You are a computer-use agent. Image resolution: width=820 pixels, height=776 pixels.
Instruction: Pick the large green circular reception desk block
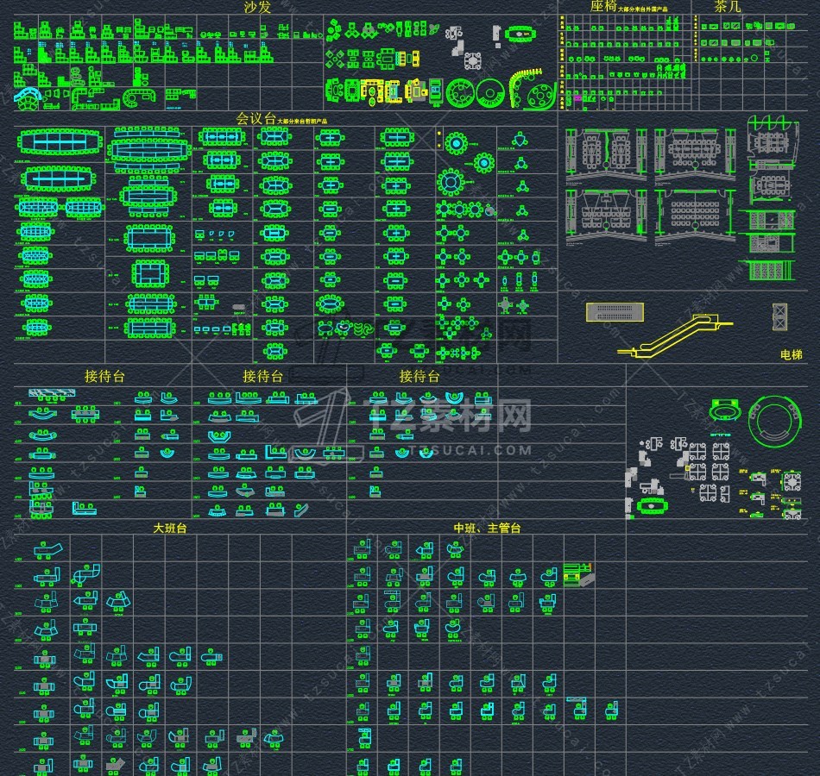pos(774,422)
